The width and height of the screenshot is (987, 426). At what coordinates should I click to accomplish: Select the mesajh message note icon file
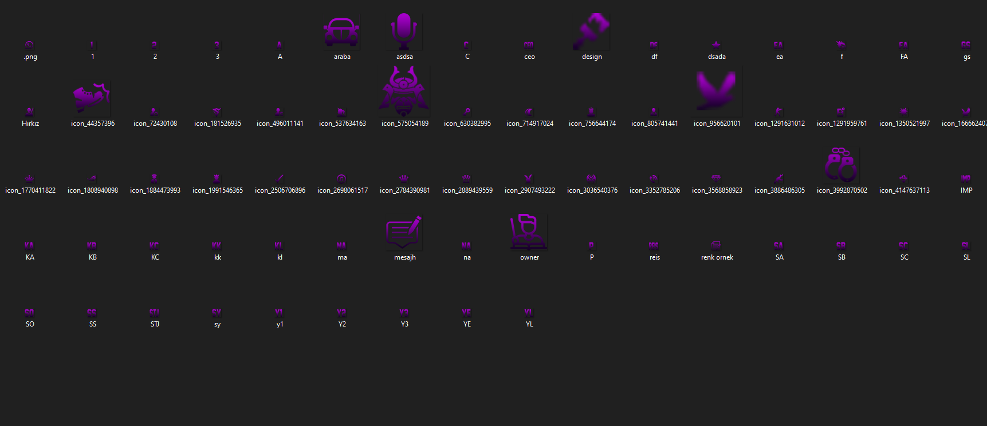point(404,232)
